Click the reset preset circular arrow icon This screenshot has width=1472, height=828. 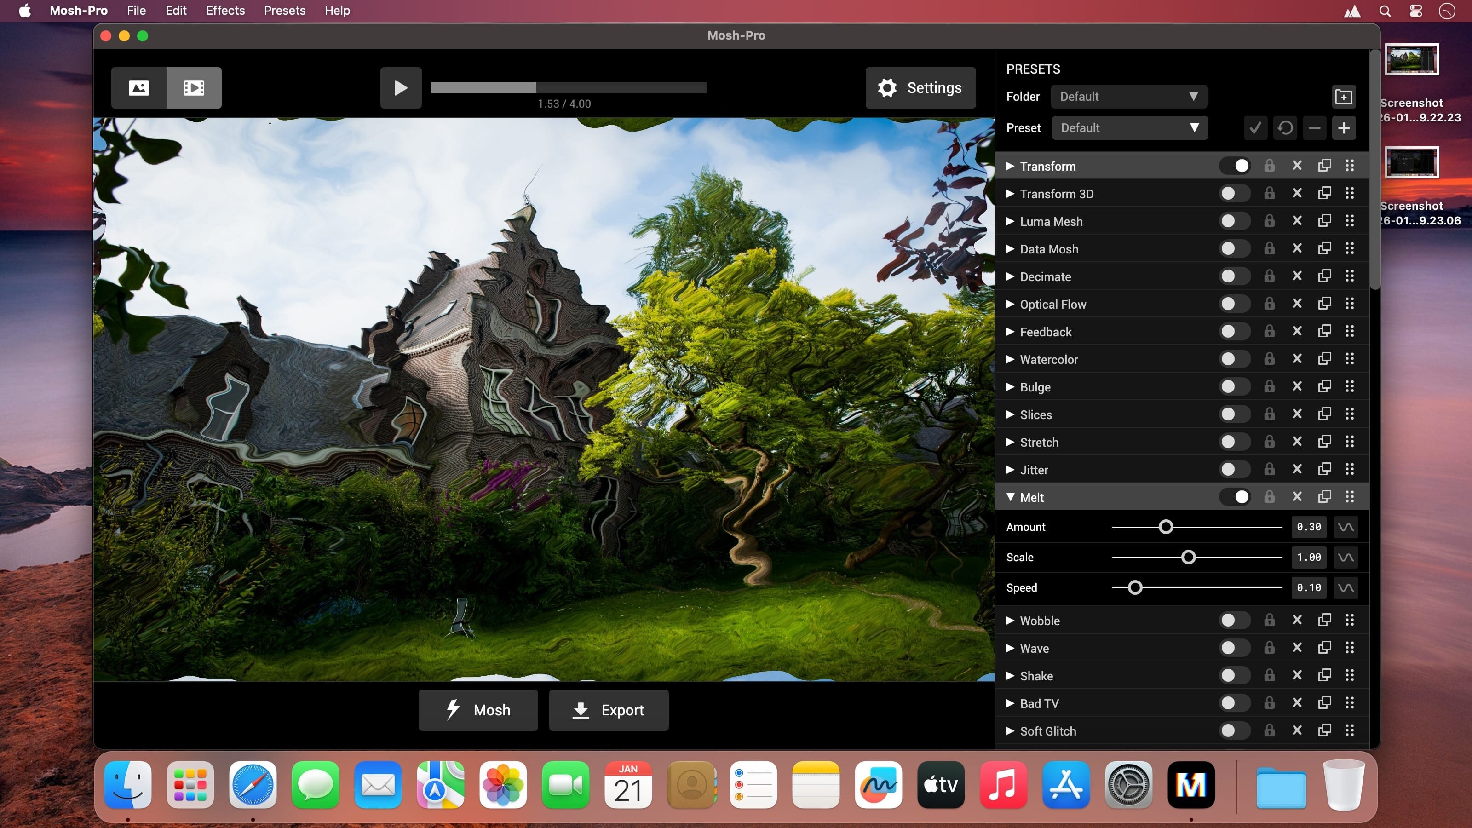(x=1285, y=128)
